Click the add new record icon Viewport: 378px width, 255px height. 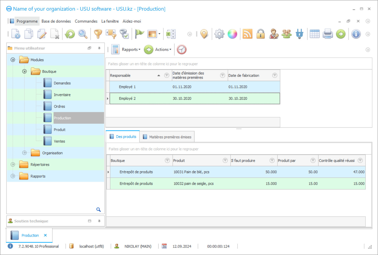coord(16,34)
